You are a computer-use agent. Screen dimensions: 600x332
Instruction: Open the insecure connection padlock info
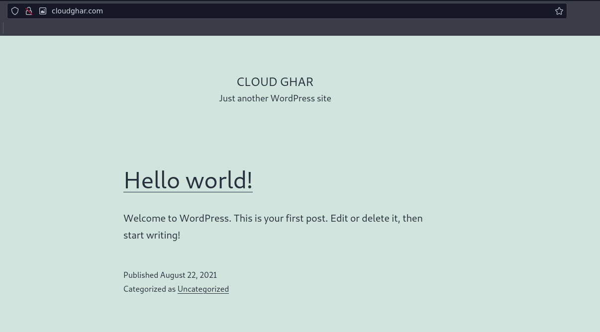pyautogui.click(x=29, y=11)
